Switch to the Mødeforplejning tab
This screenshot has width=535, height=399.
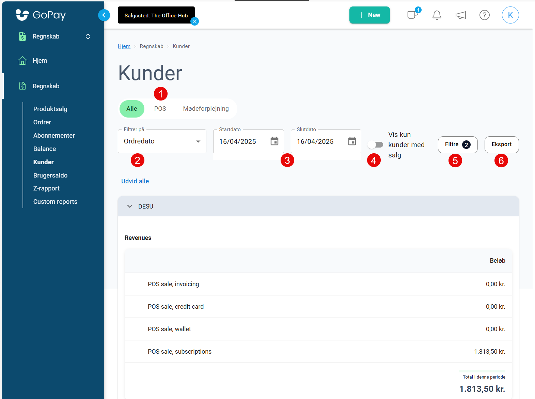[206, 109]
